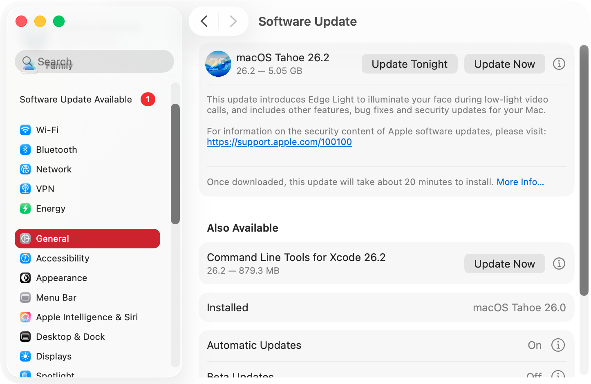
Task: Open the Desktop & Dock icon
Action: (25, 337)
